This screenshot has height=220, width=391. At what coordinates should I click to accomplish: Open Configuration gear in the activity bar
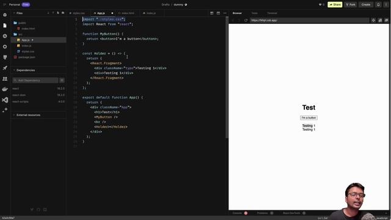coord(5,46)
